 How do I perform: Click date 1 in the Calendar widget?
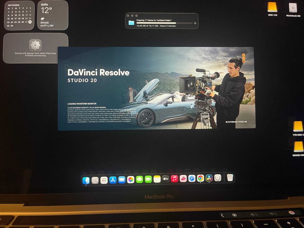point(8,12)
